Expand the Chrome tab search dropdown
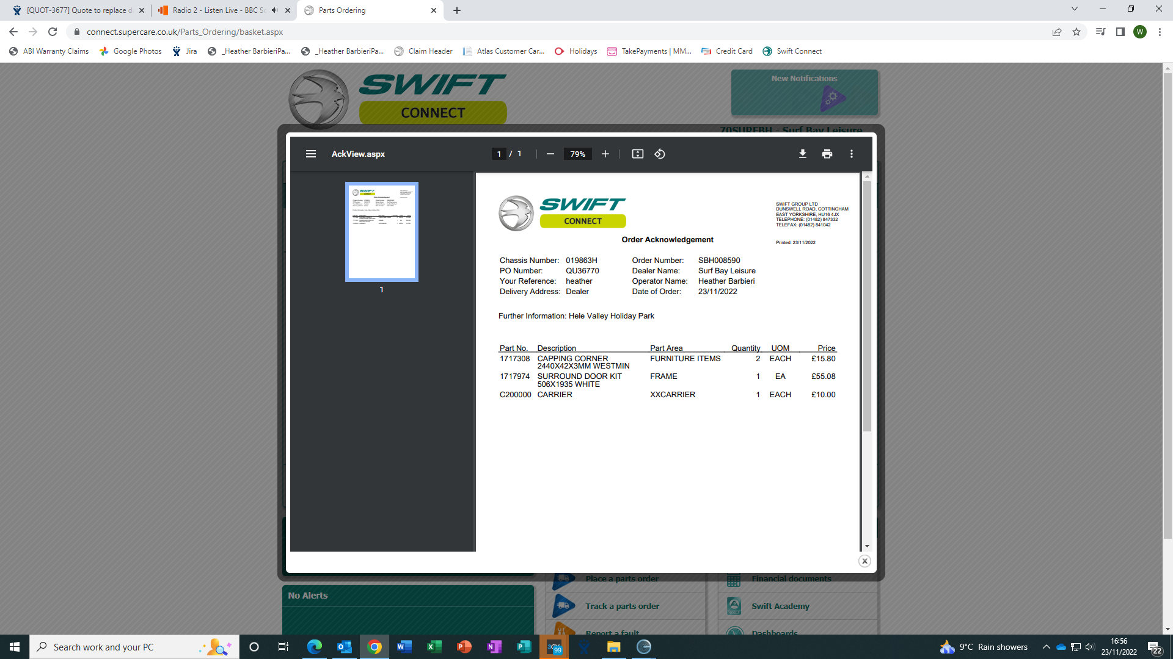 [1074, 9]
